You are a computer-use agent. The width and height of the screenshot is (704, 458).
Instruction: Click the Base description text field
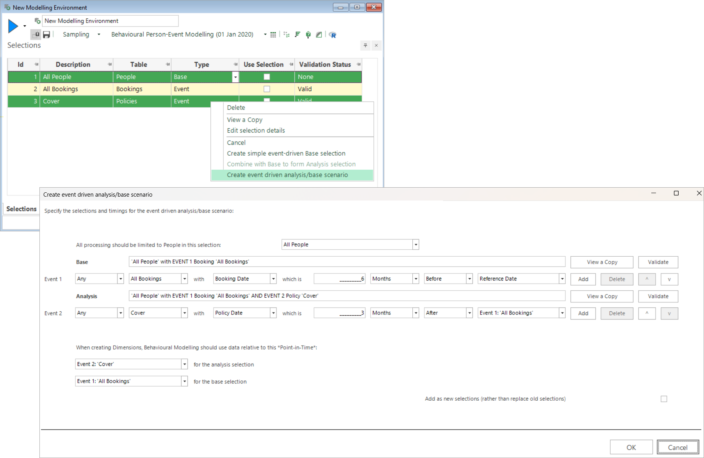tap(347, 262)
